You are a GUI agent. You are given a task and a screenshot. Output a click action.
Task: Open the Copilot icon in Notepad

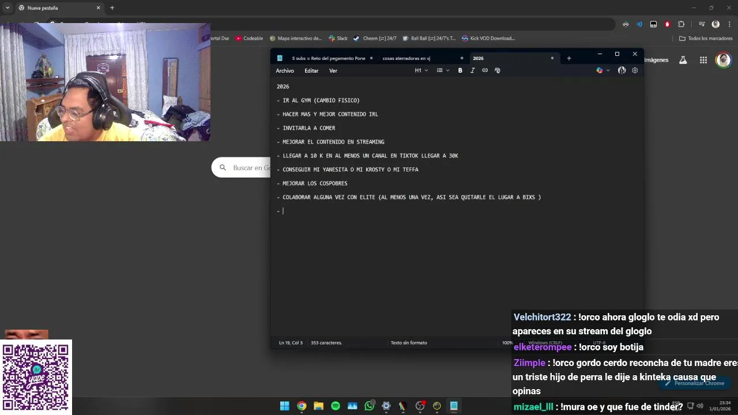click(600, 70)
